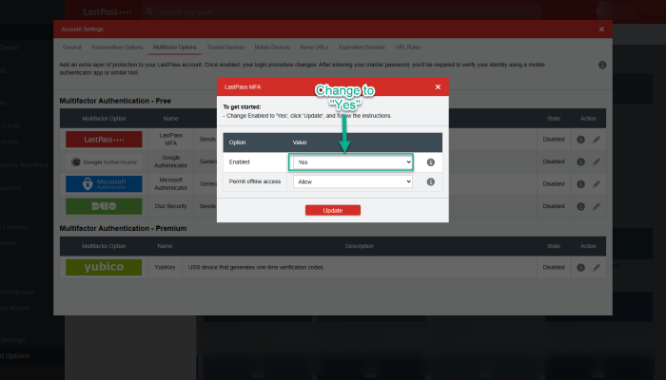This screenshot has height=380, width=666.
Task: Click the Multifactor Authentication - Premium heading
Action: click(x=123, y=228)
